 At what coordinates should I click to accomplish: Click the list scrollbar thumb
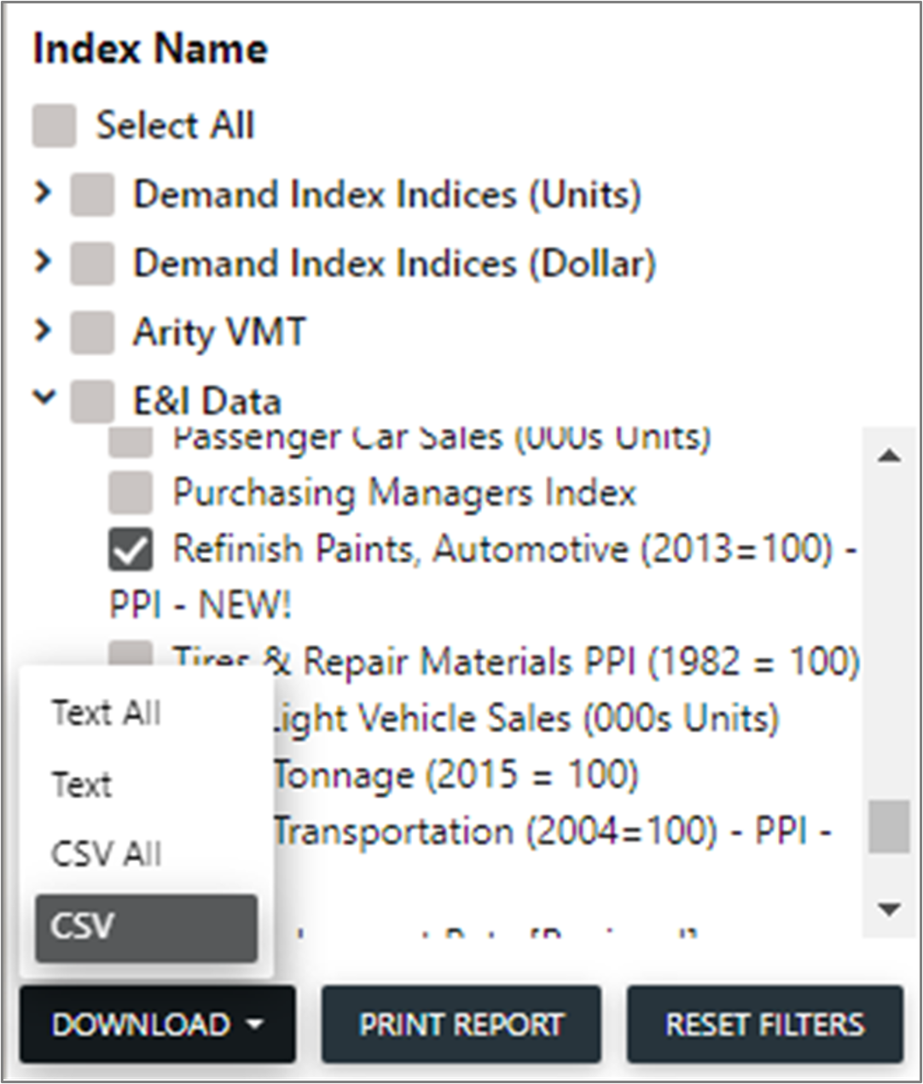click(x=889, y=826)
